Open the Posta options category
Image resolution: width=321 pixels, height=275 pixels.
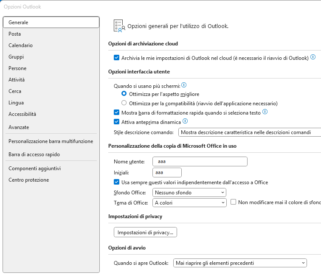(x=51, y=34)
